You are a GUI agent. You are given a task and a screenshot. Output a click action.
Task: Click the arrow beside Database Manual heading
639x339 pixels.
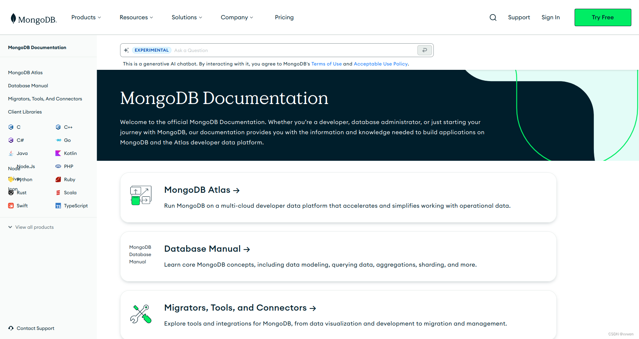pyautogui.click(x=247, y=249)
